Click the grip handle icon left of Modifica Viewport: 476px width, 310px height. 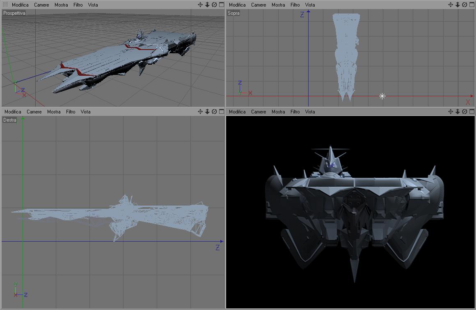(x=5, y=5)
